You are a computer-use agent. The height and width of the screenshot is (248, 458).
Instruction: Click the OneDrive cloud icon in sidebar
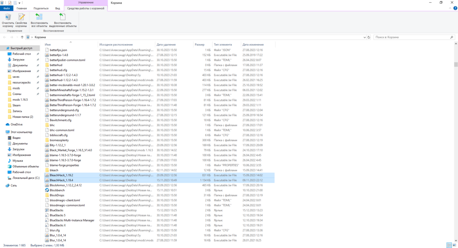(x=8, y=124)
